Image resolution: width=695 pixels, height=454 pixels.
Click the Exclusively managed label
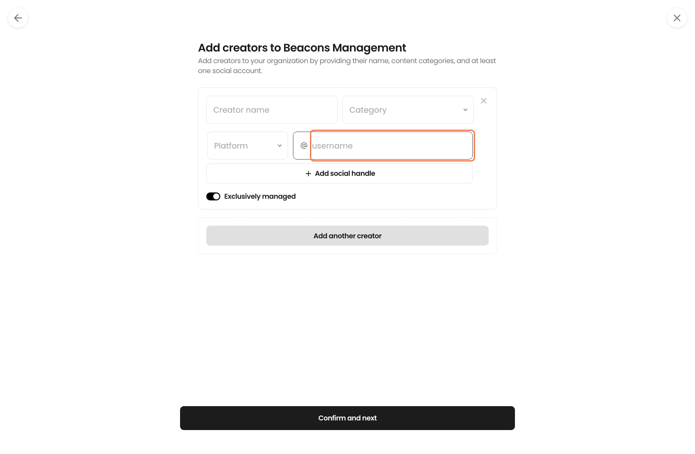pyautogui.click(x=260, y=196)
